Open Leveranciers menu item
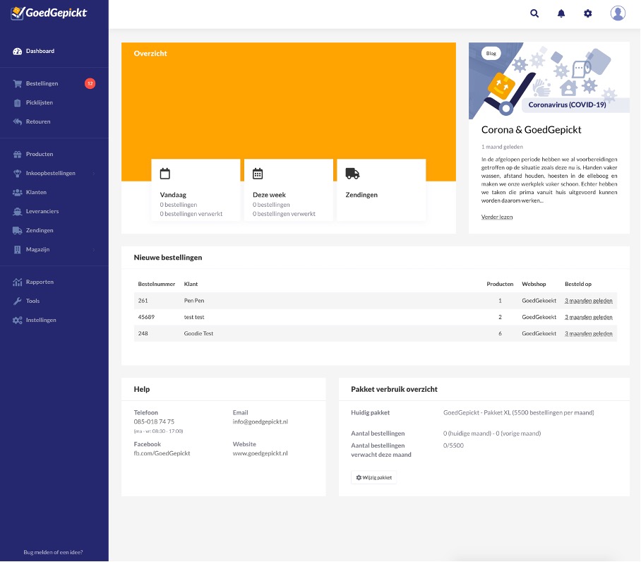 (42, 211)
